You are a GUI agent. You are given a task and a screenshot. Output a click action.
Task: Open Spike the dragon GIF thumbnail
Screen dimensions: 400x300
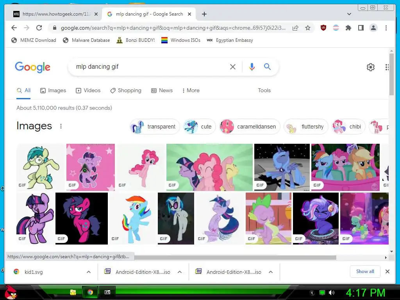coord(268,218)
